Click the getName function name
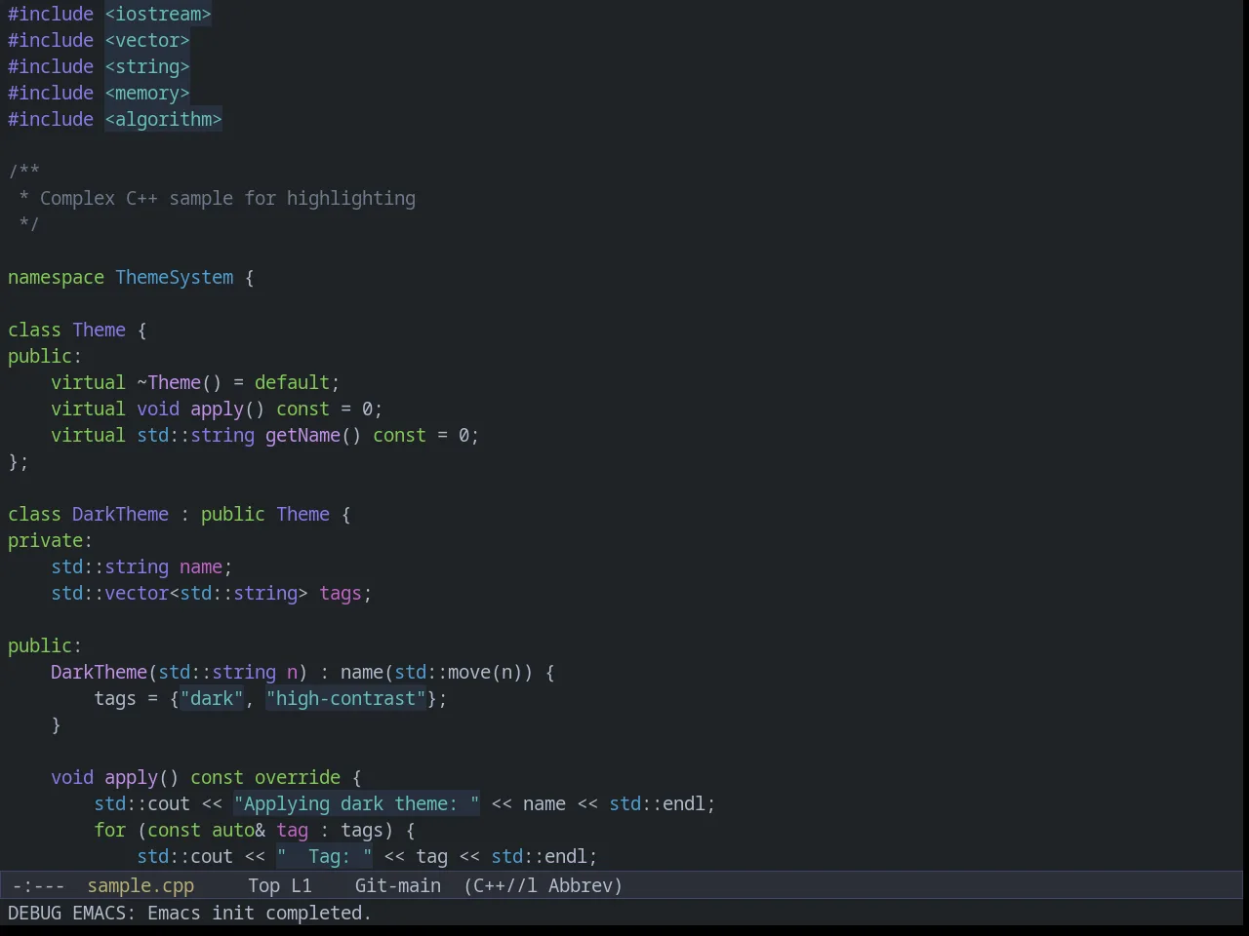Image resolution: width=1249 pixels, height=936 pixels. (302, 435)
